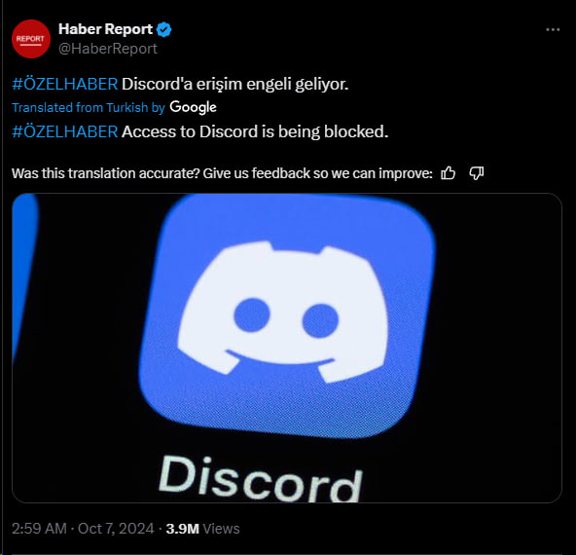The height and width of the screenshot is (555, 576).
Task: Open the three-dot more options menu
Action: (553, 29)
